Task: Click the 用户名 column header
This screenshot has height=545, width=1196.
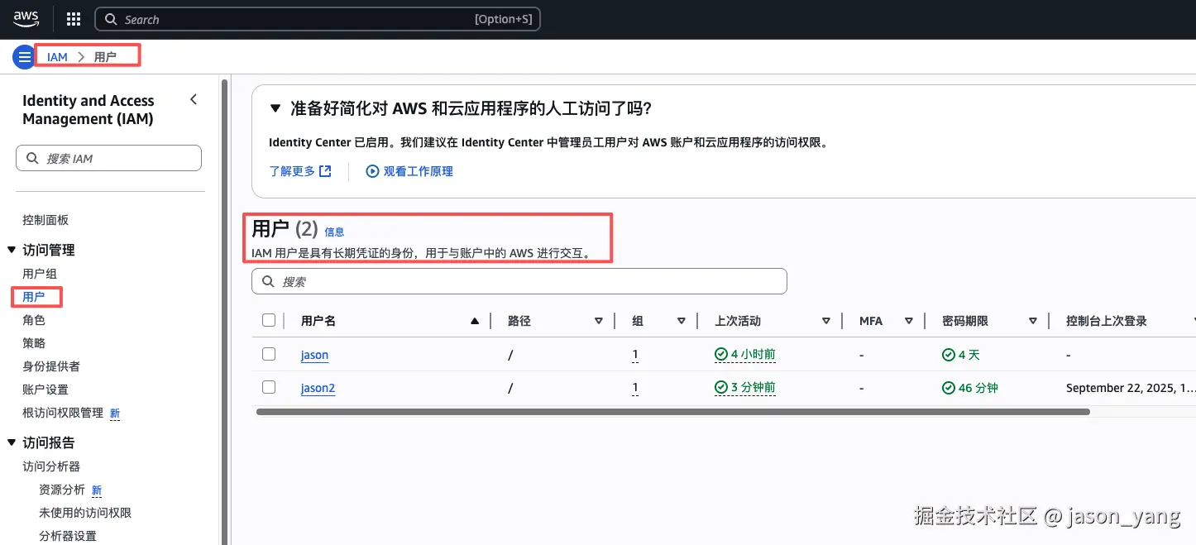Action: point(318,321)
